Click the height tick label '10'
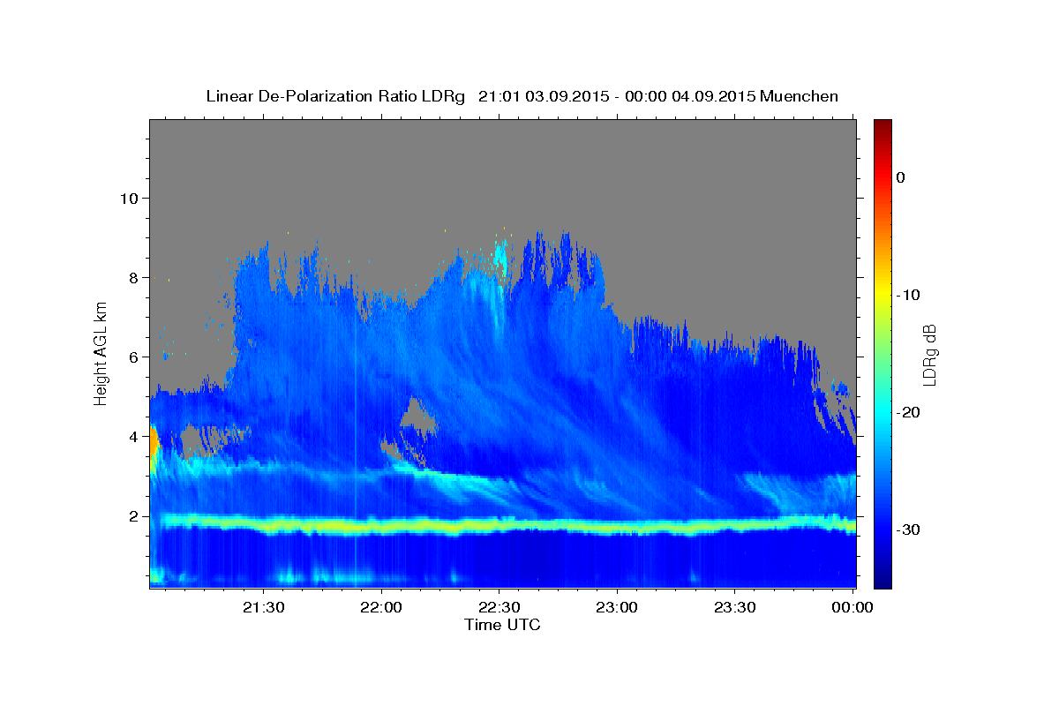 pos(130,198)
